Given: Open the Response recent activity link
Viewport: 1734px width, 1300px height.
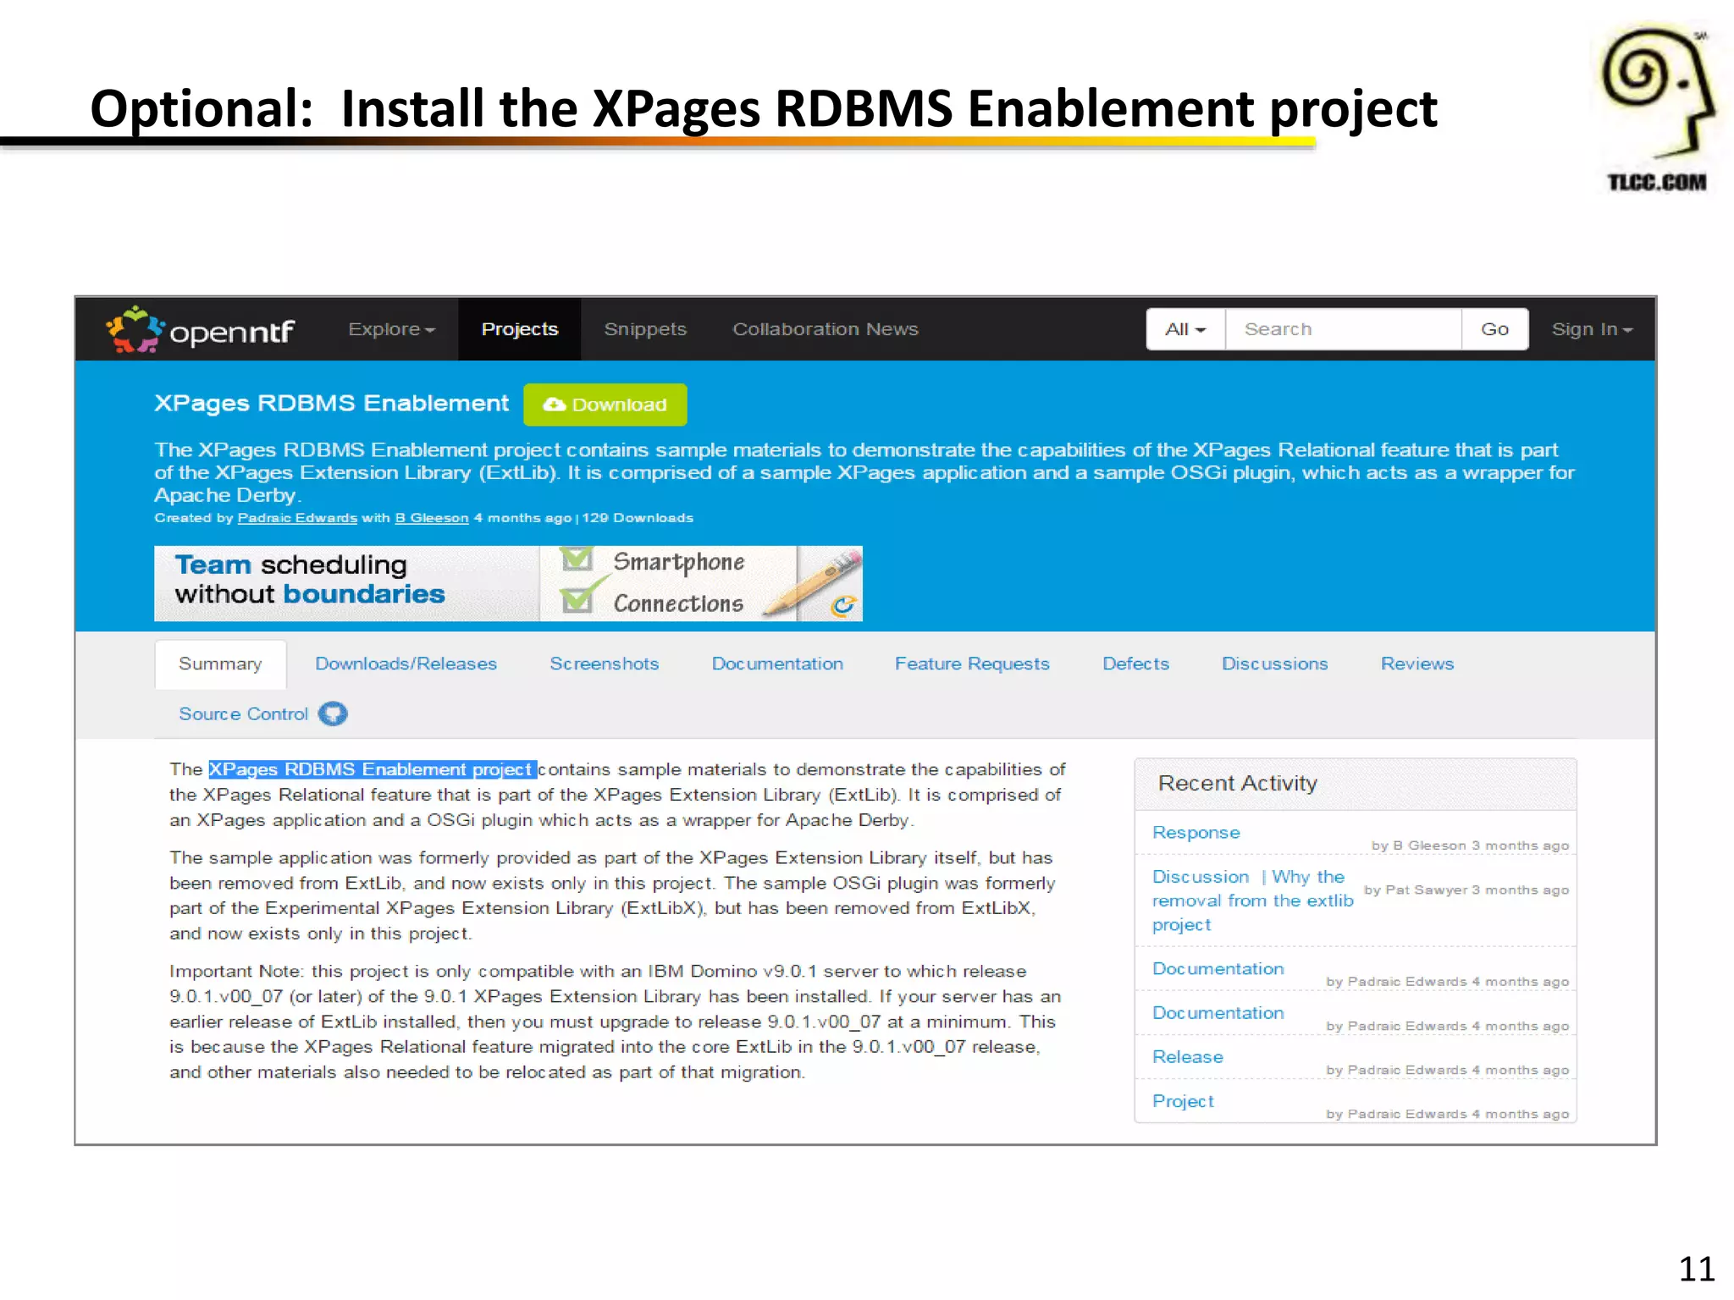Looking at the screenshot, I should click(x=1196, y=833).
